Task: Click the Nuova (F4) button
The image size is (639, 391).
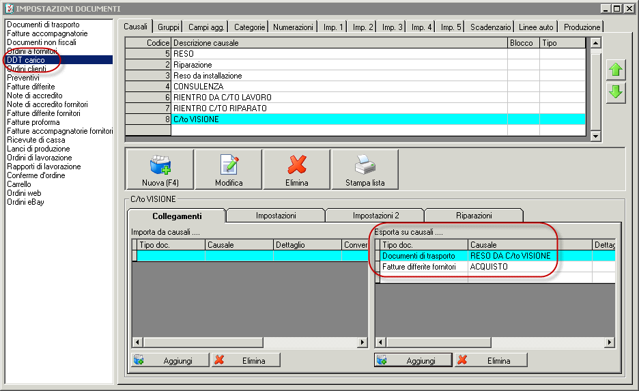Action: tap(160, 169)
